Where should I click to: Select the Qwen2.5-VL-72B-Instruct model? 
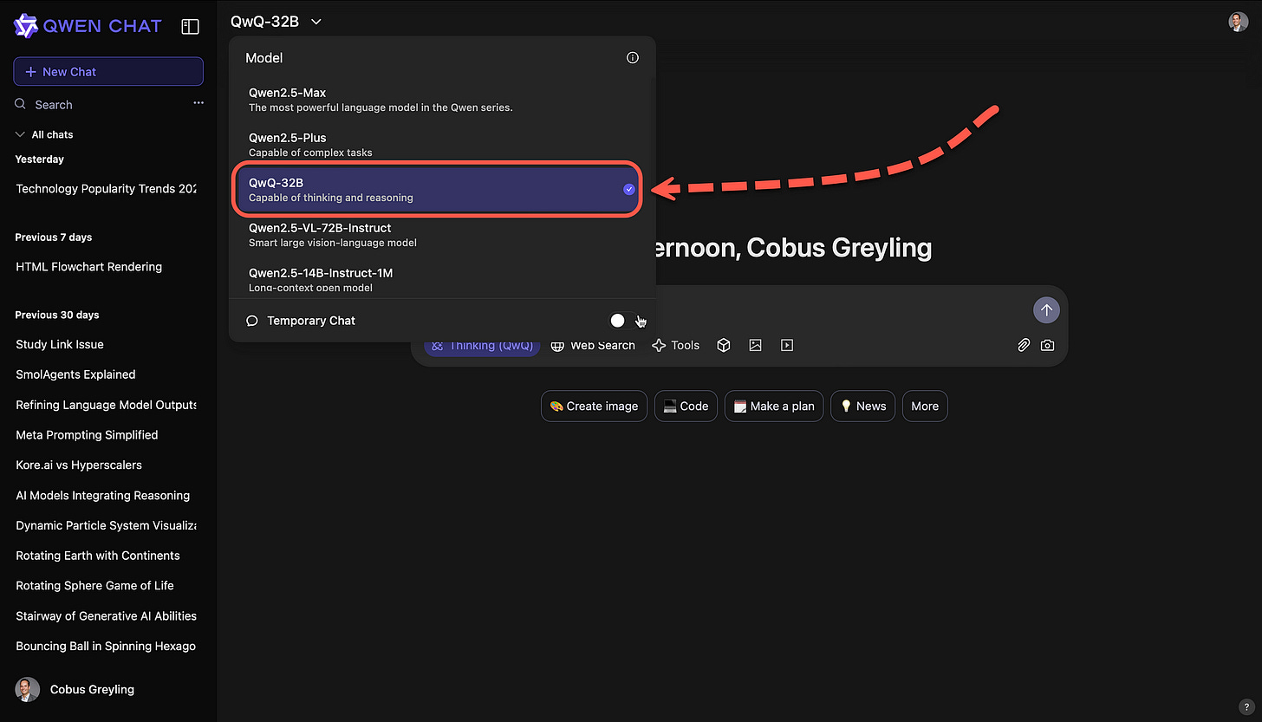pos(439,235)
